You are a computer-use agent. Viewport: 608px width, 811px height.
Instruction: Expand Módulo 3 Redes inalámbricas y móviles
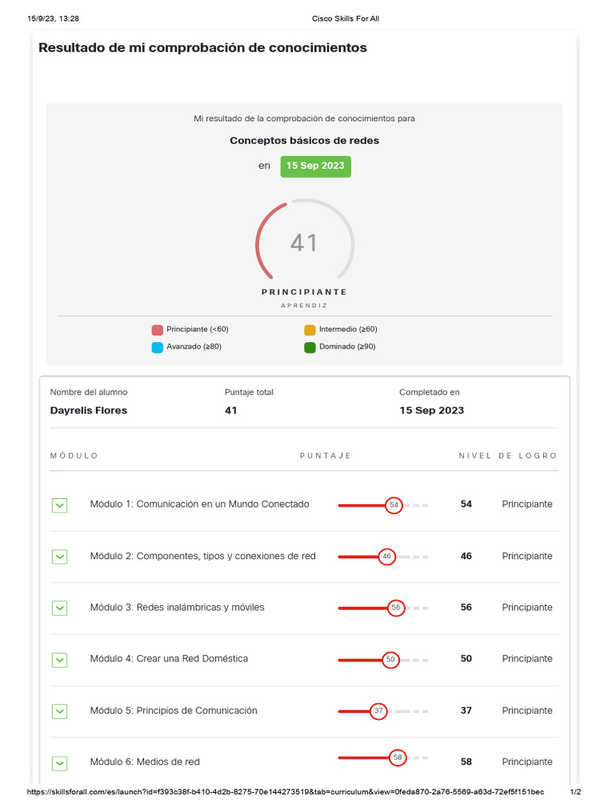pyautogui.click(x=59, y=608)
